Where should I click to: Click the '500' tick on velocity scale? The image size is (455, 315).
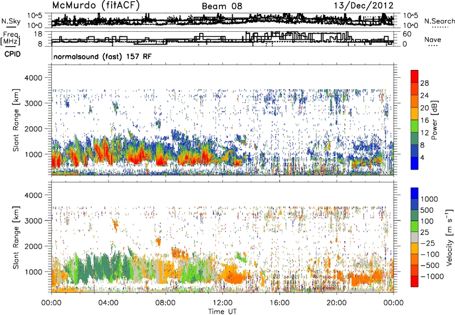pyautogui.click(x=428, y=210)
